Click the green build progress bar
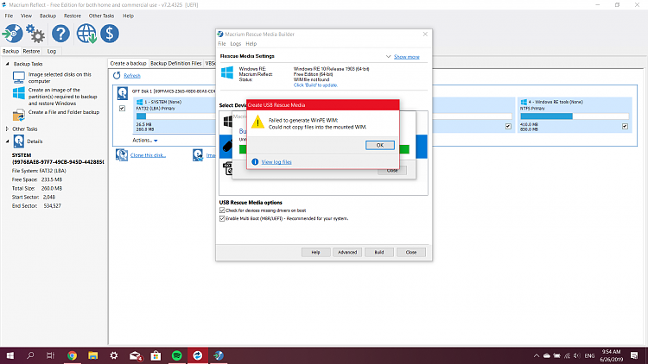 pyautogui.click(x=404, y=149)
